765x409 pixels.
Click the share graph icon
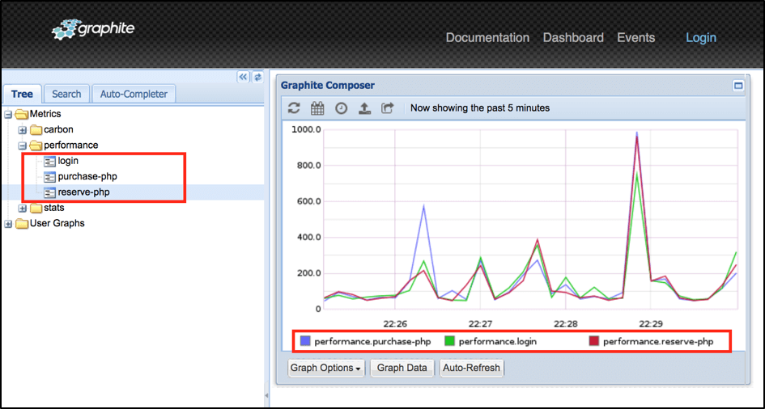point(388,108)
